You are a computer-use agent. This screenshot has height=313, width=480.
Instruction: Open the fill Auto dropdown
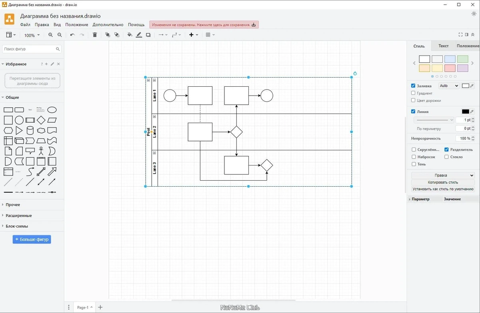coord(449,86)
